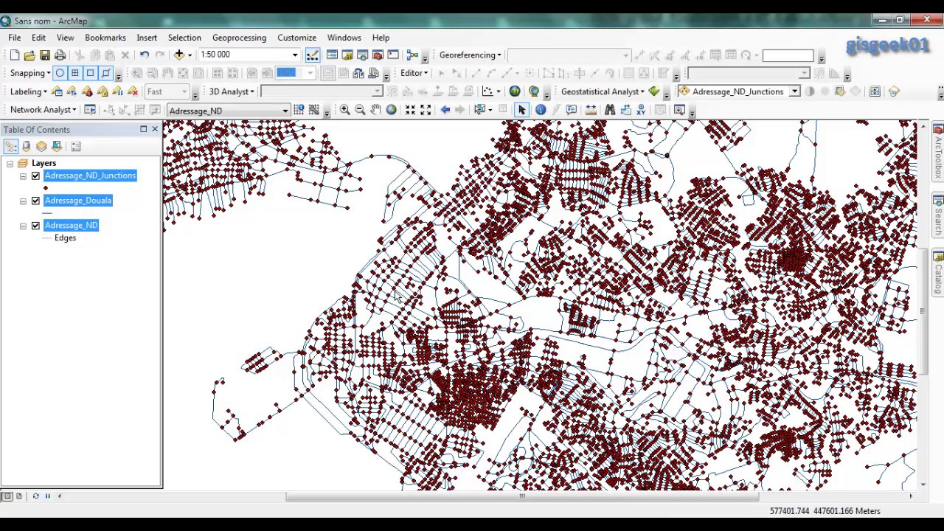Viewport: 944px width, 531px height.
Task: Toggle Vertex Snapping in Snapping toolbar
Action: tap(90, 73)
